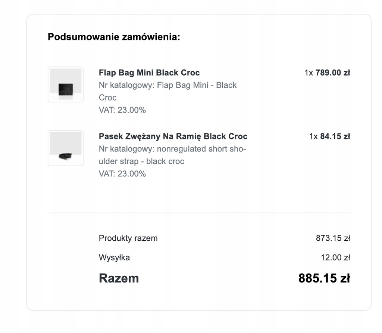Click the 873.15 zł products subtotal
Screen dimensions: 382x333
[333, 238]
